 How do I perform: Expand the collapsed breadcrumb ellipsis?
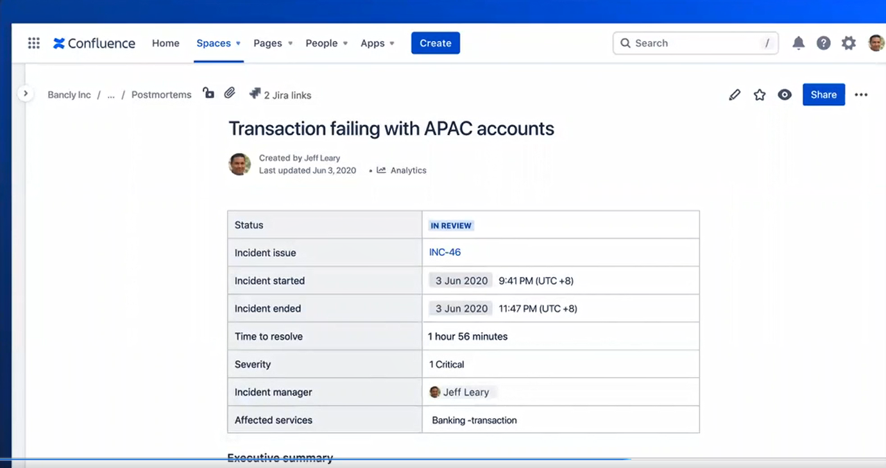(x=111, y=95)
